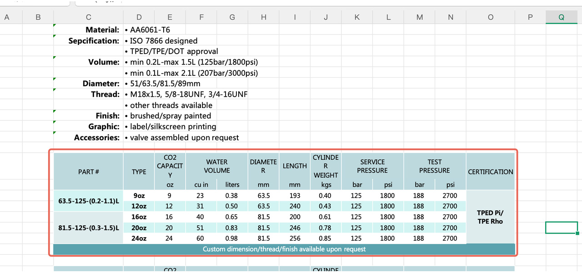Select the 'Diameter:' label cell
582x273 pixels.
tap(88, 84)
